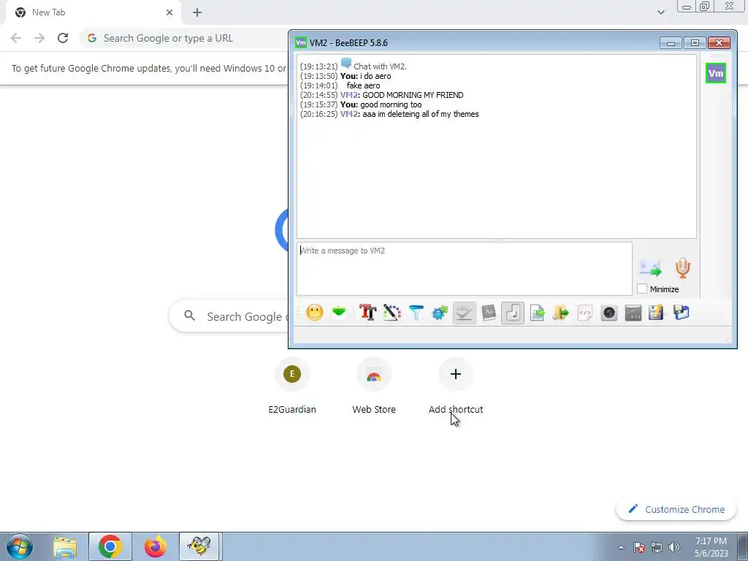
Task: Launch Firefox from taskbar
Action: (155, 546)
